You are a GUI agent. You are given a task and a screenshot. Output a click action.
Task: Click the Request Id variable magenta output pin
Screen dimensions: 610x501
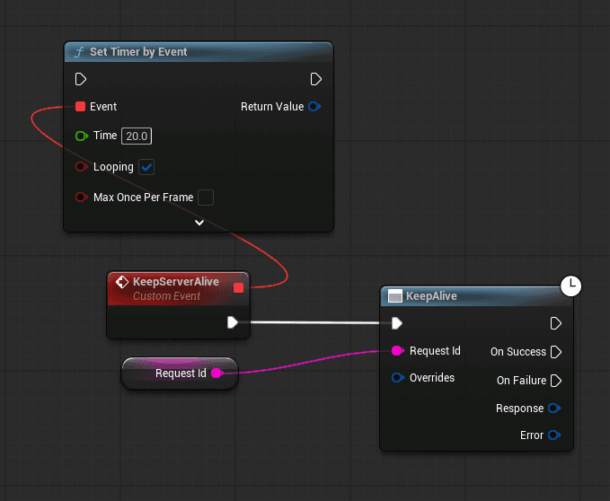217,374
